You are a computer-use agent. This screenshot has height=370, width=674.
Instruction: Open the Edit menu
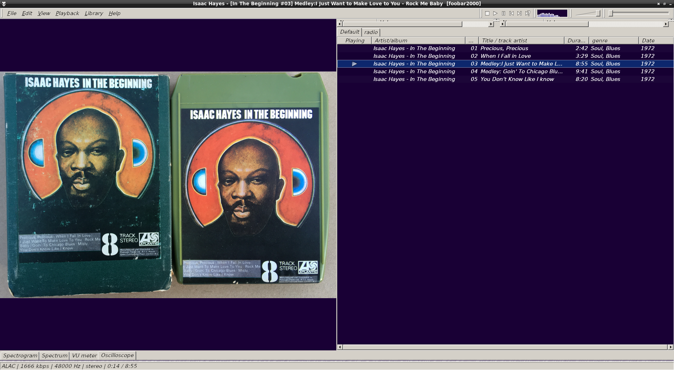[27, 13]
